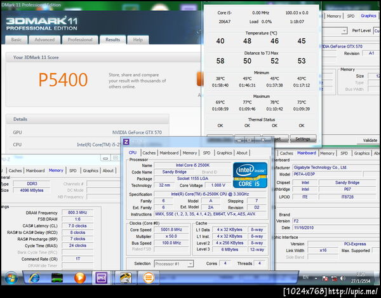Open Caches tab in right CPU-Z window
This screenshot has width=381, height=298.
(x=286, y=153)
